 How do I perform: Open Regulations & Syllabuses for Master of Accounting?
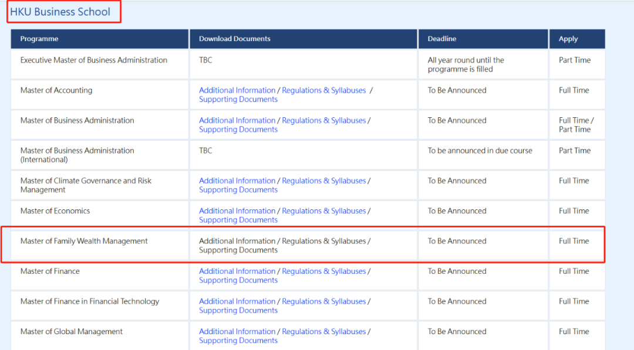(x=323, y=90)
